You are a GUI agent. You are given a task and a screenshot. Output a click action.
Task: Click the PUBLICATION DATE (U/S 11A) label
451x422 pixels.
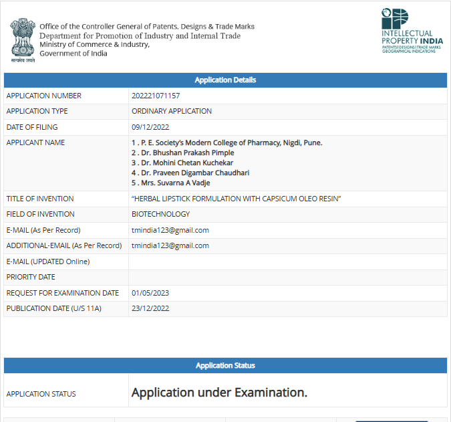pyautogui.click(x=54, y=308)
